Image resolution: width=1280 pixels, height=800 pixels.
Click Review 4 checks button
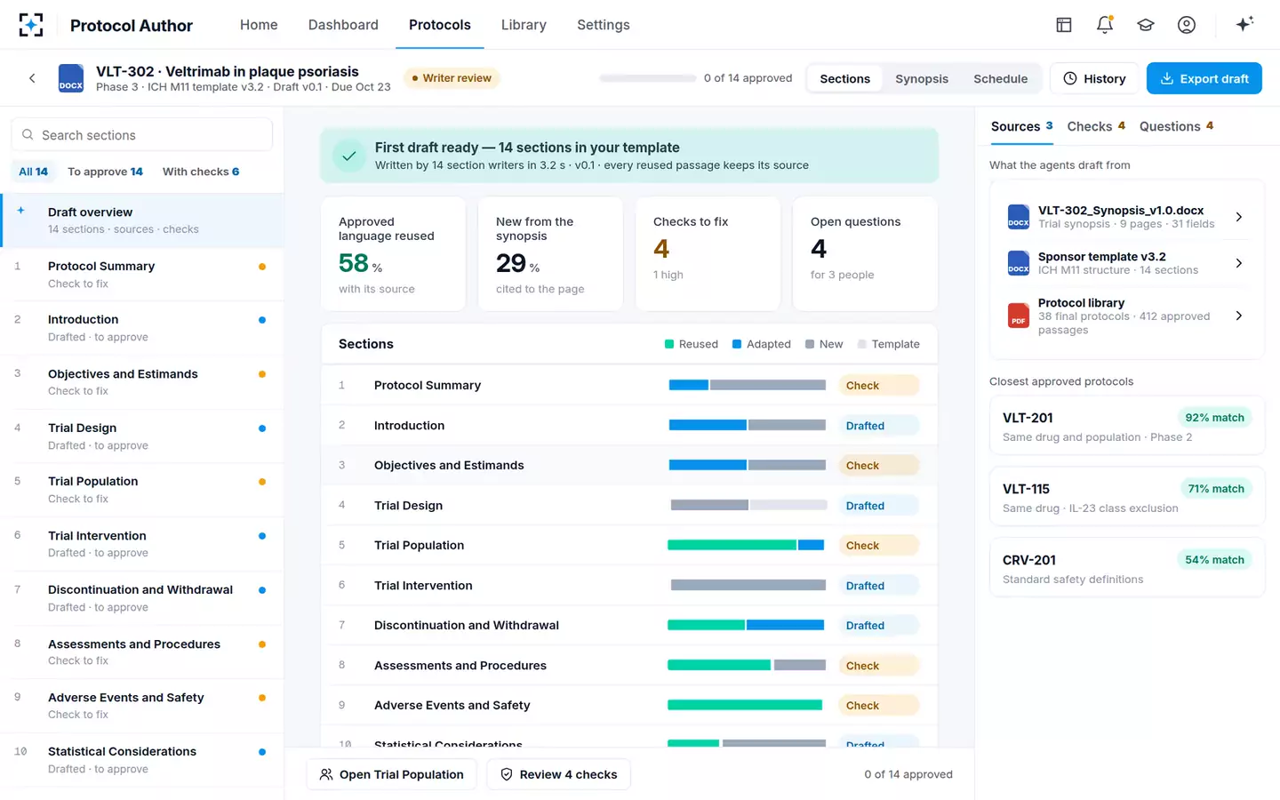click(x=558, y=774)
